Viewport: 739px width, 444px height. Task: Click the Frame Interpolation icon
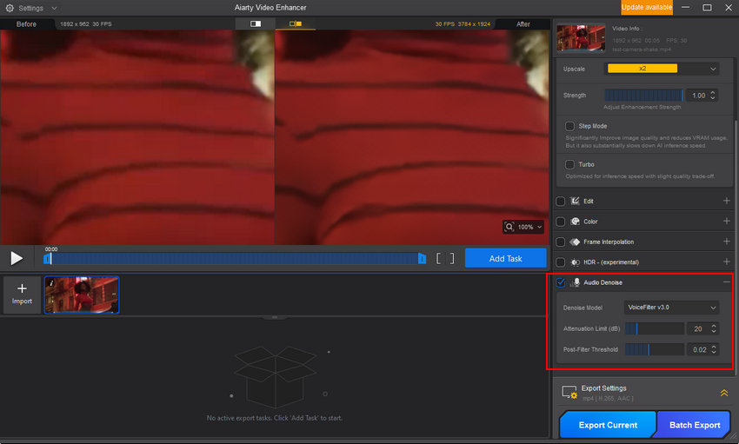pos(575,242)
